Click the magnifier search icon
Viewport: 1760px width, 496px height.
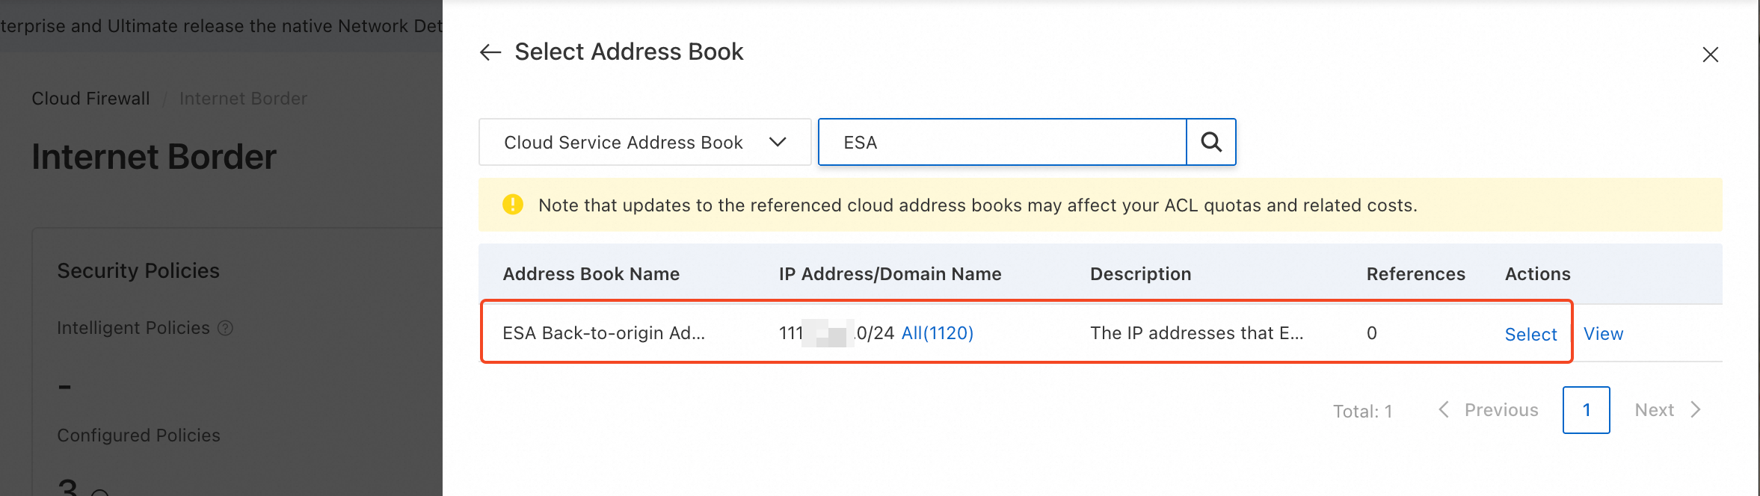coord(1211,142)
